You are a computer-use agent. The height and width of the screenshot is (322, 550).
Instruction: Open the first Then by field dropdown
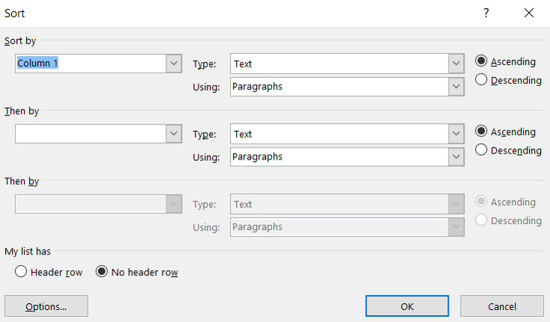[174, 133]
